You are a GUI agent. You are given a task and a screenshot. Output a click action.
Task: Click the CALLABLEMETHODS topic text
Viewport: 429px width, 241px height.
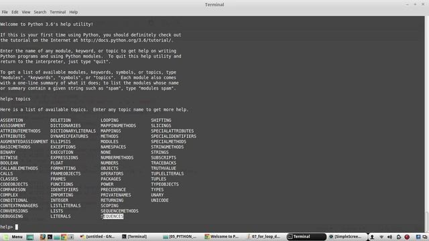19,168
